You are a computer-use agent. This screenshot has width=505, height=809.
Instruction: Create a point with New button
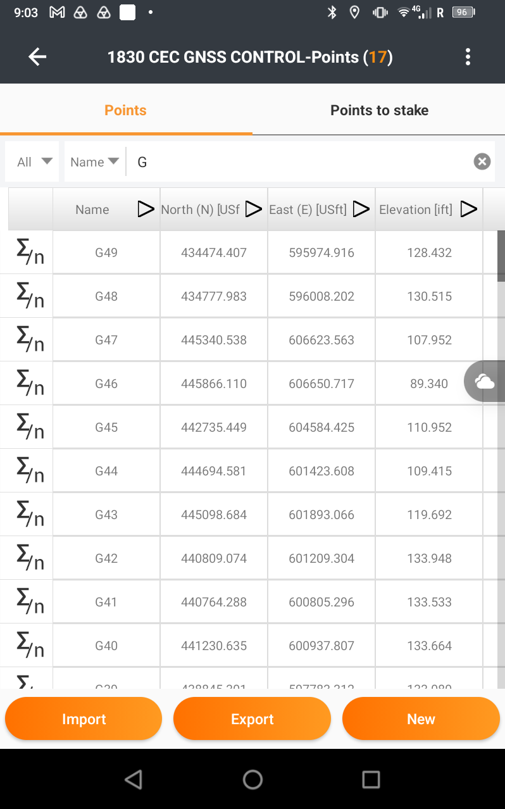point(421,719)
